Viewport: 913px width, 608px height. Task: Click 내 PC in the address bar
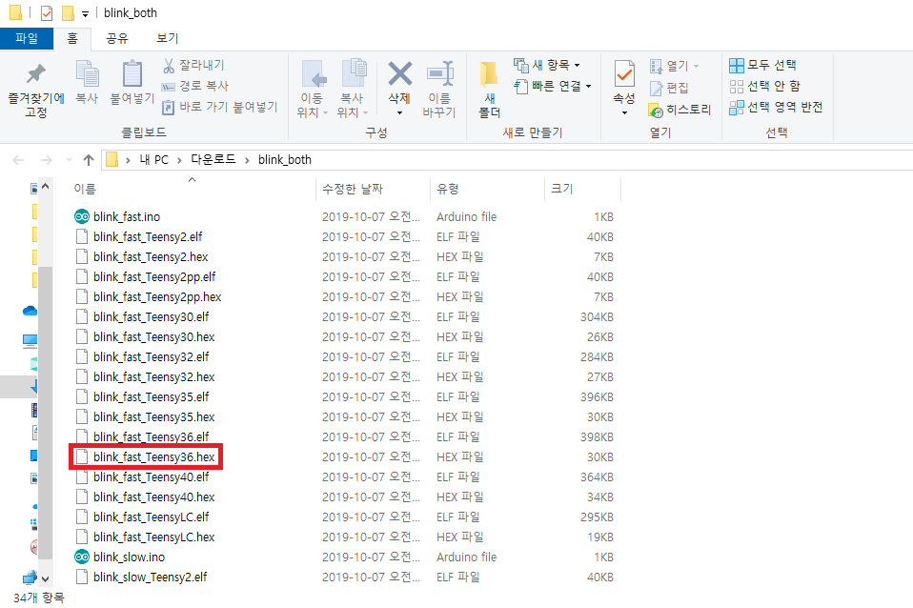point(153,159)
